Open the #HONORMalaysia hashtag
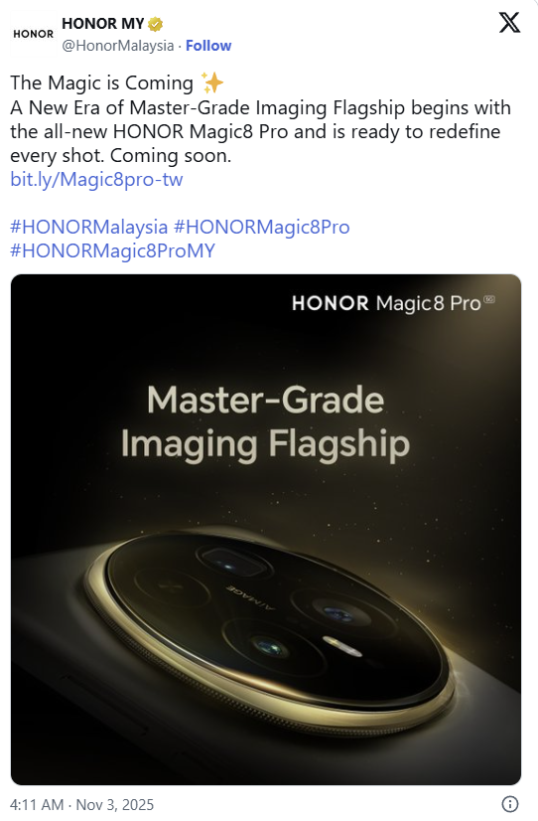The image size is (538, 821). coord(89,227)
